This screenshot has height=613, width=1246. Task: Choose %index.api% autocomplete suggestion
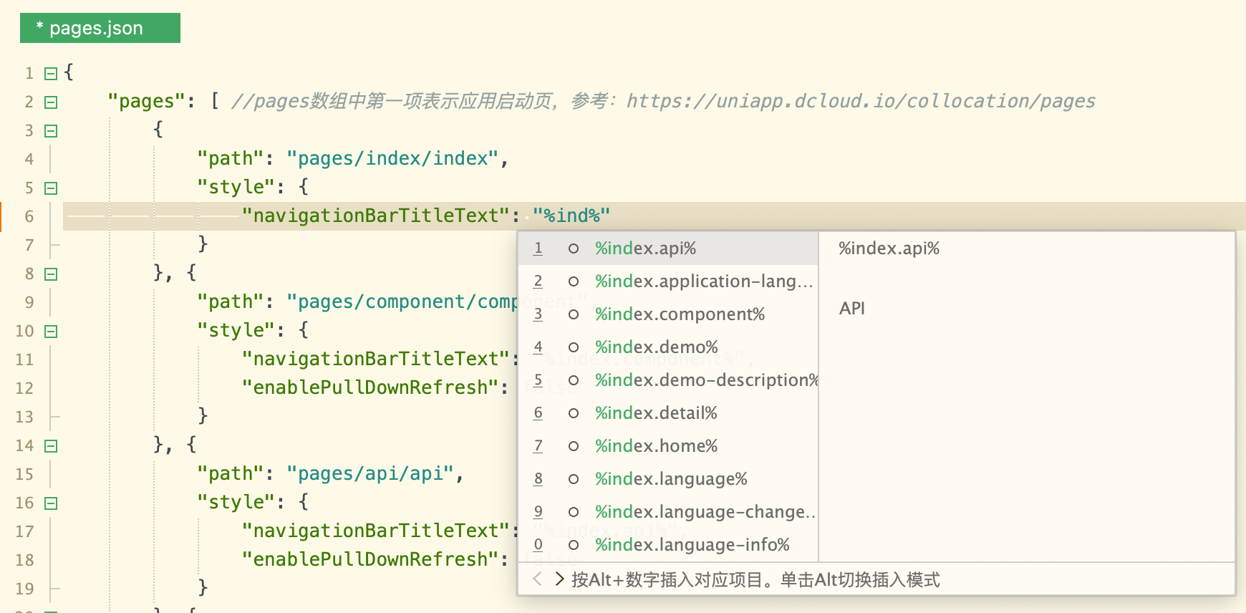pyautogui.click(x=668, y=248)
